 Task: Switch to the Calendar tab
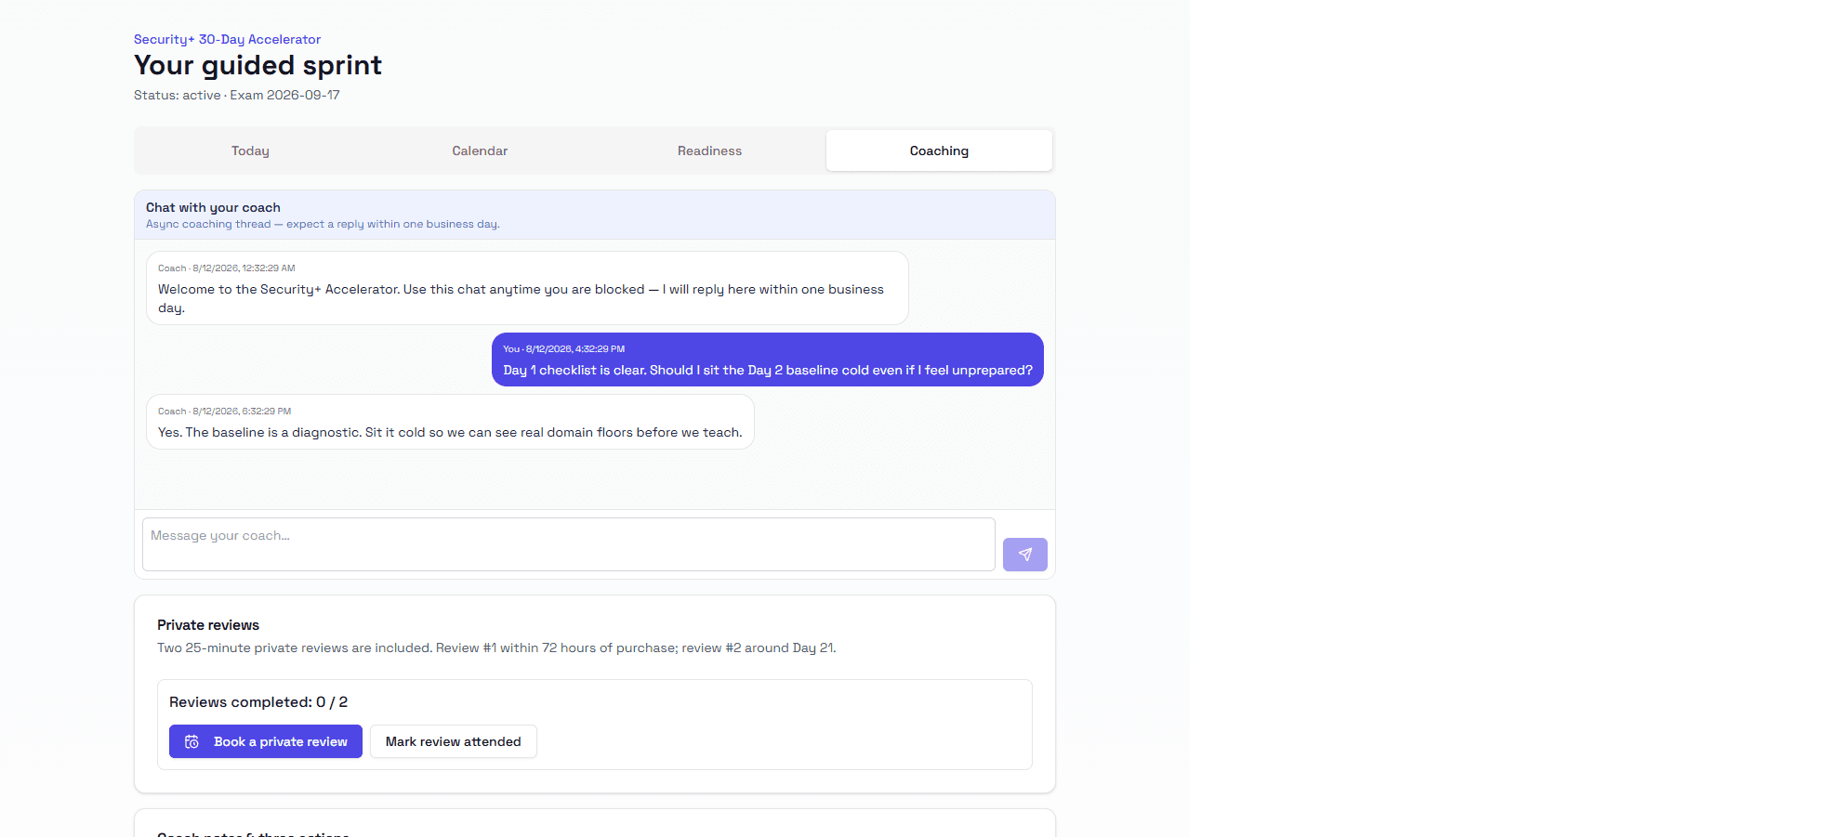tap(480, 150)
